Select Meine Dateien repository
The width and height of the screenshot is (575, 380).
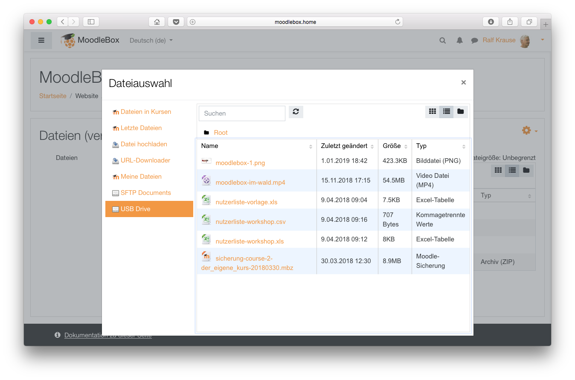(x=149, y=177)
